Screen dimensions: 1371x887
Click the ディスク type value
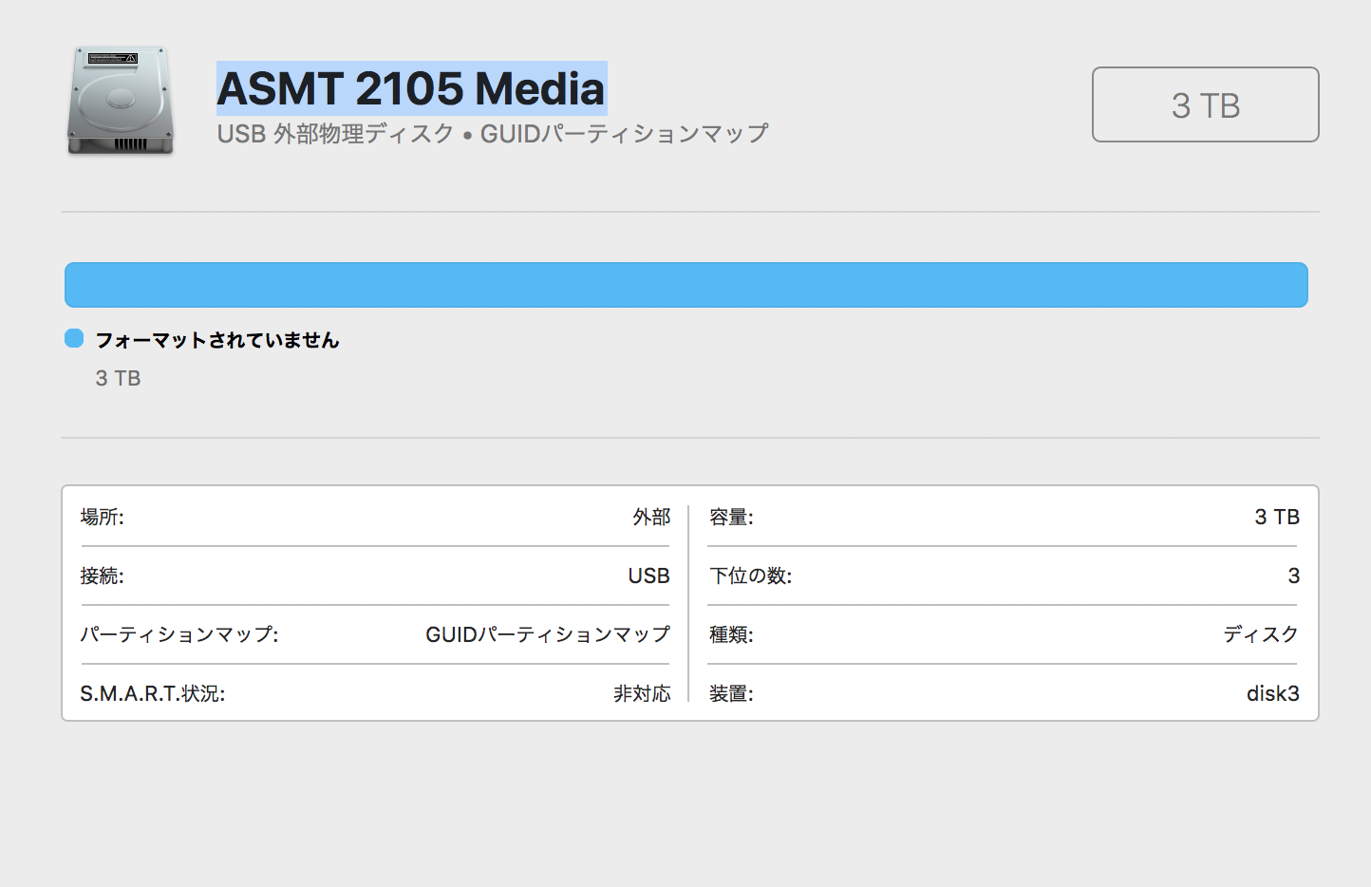[x=1260, y=634]
